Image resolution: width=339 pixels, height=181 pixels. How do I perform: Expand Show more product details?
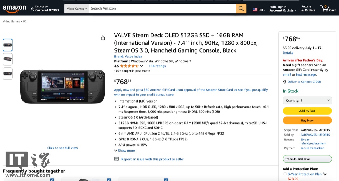click(125, 151)
